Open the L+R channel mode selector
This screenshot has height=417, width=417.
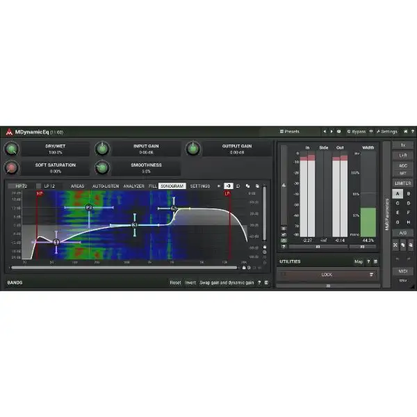pos(402,156)
